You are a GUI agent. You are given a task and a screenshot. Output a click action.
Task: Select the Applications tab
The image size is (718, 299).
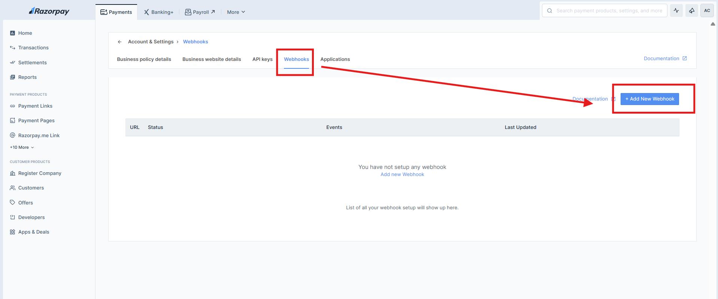coord(335,59)
